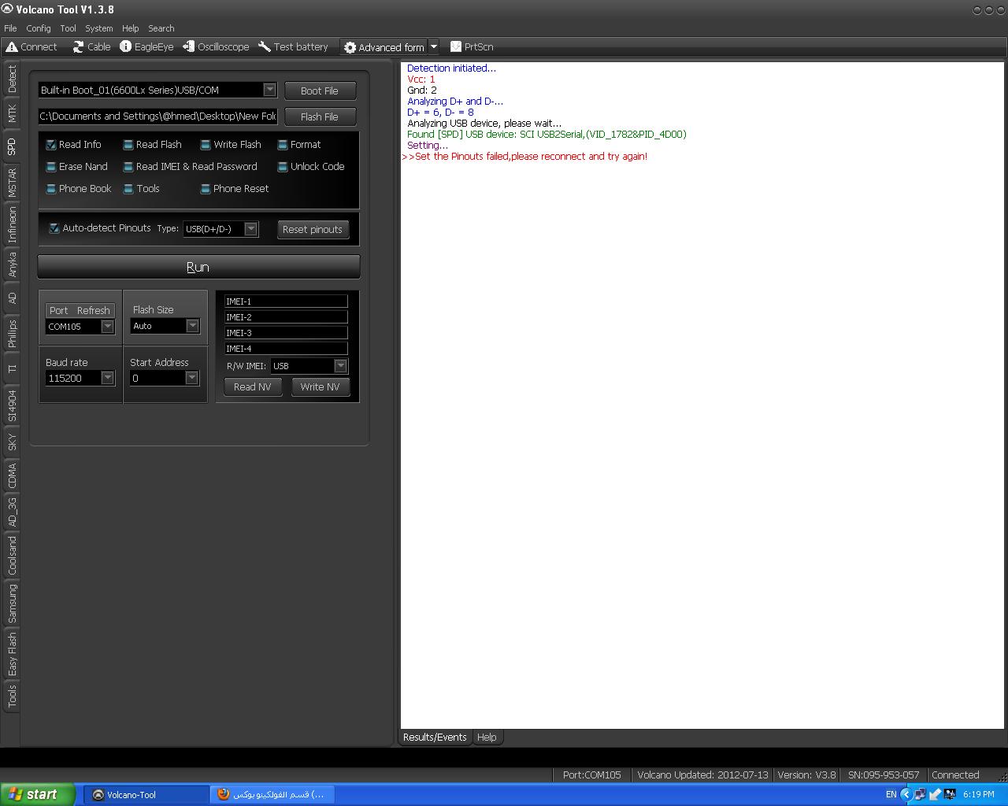The height and width of the screenshot is (806, 1008).
Task: Select the Results/Events tab
Action: [435, 738]
